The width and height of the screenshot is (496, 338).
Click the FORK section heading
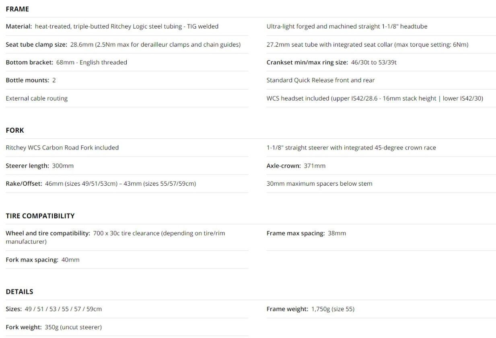15,130
